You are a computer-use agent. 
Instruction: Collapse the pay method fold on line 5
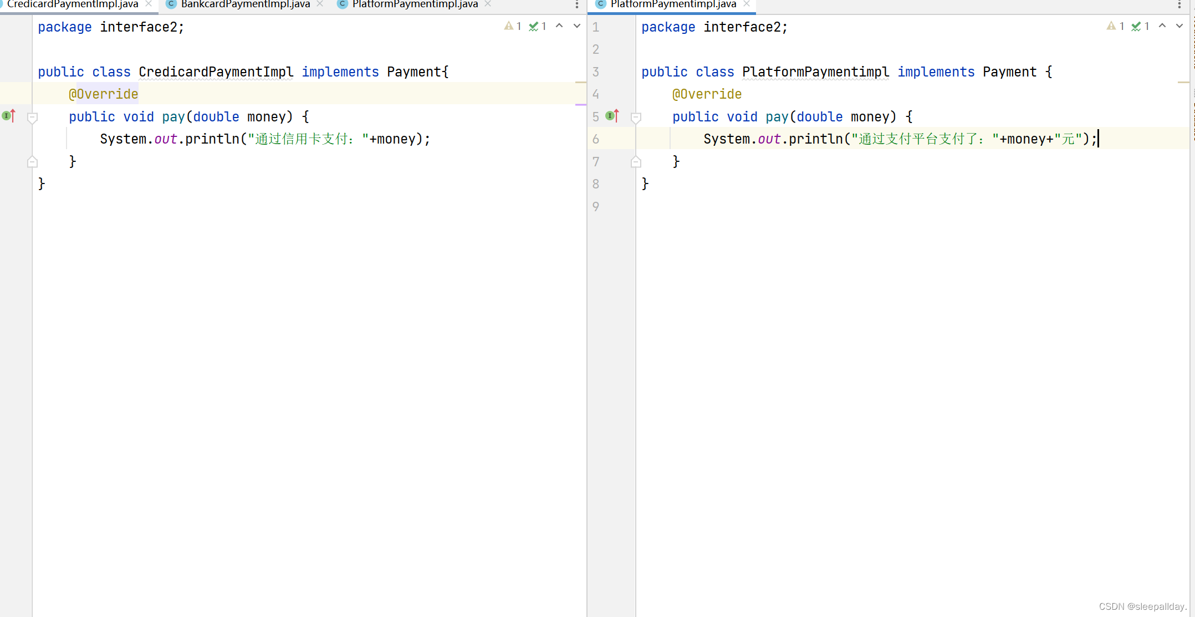coord(636,118)
